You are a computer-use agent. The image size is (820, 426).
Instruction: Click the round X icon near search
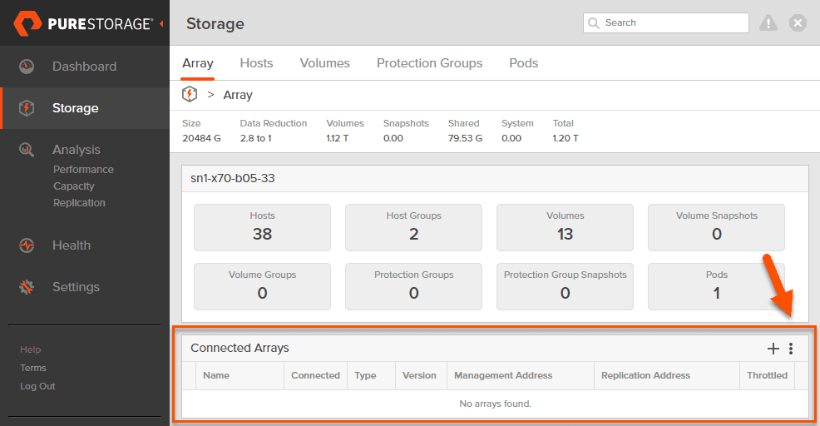798,23
